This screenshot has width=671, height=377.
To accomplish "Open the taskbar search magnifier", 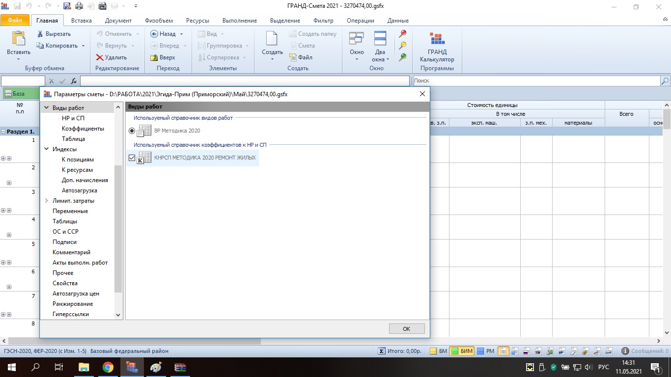I will [35, 367].
